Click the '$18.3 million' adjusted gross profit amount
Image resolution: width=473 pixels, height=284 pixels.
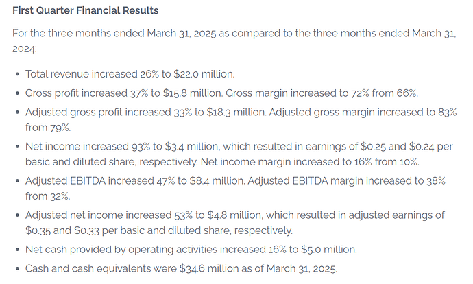[236, 112]
